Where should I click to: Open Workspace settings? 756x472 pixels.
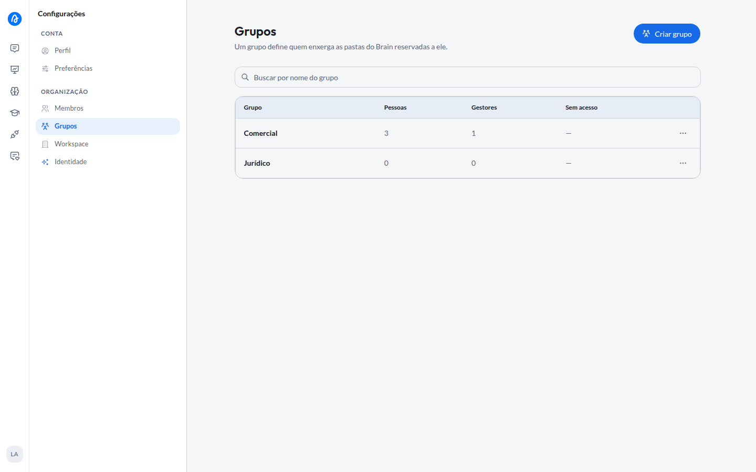click(x=108, y=144)
